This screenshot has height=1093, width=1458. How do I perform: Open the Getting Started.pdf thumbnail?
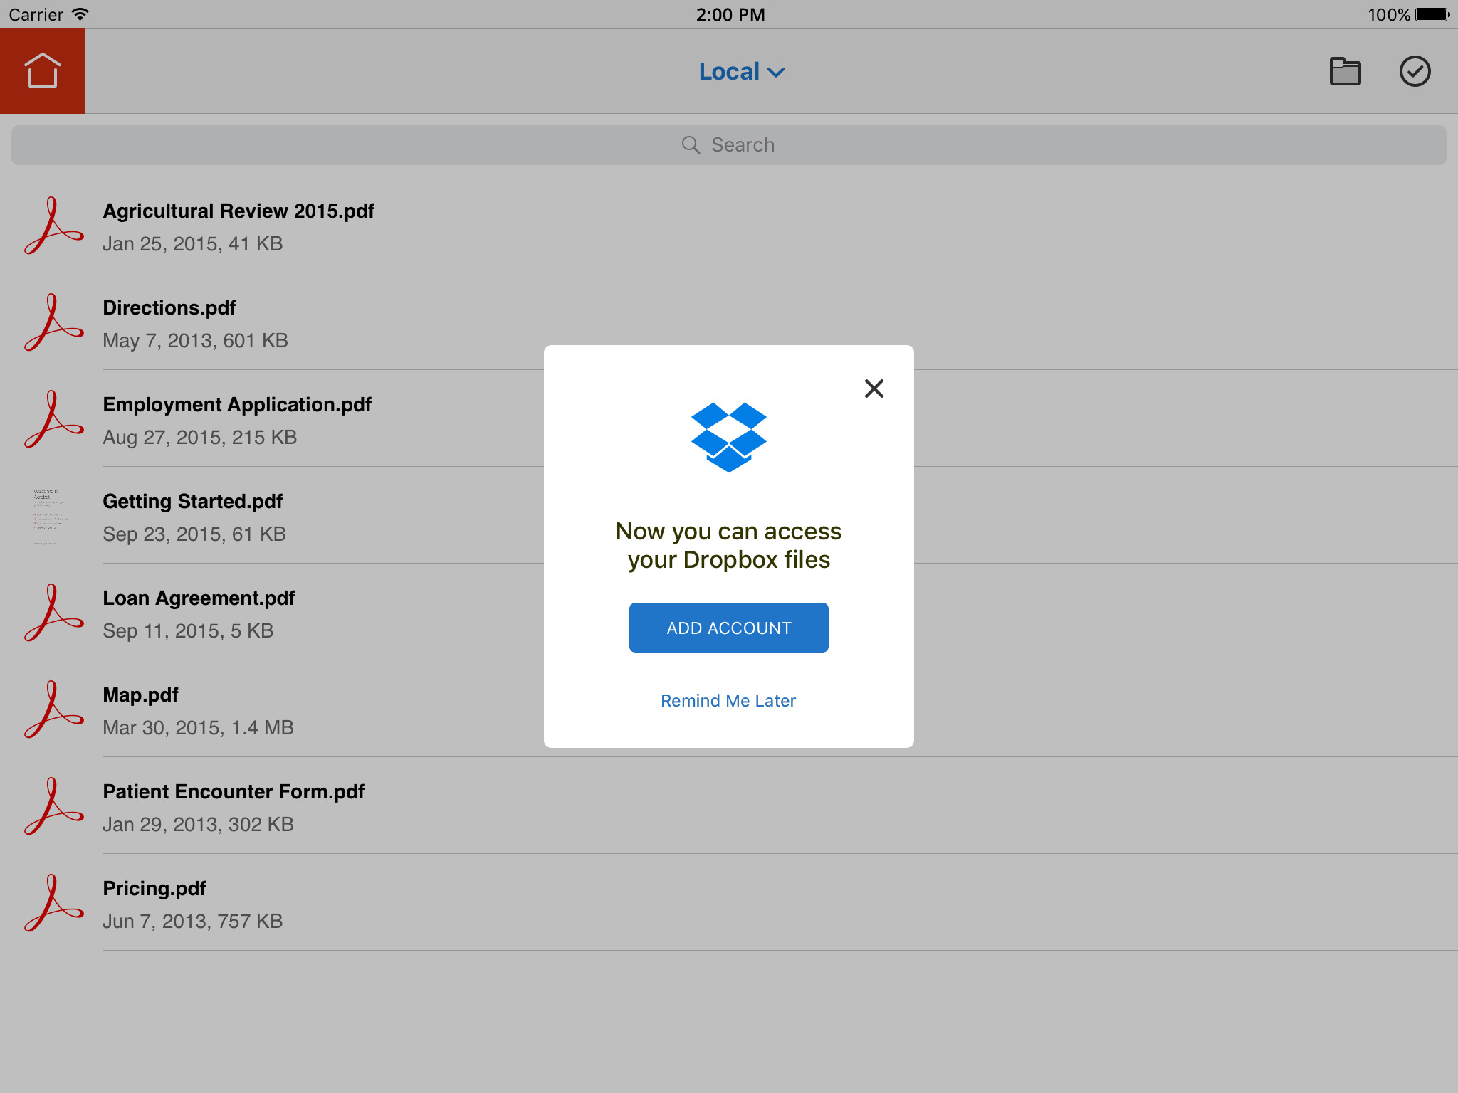point(50,517)
